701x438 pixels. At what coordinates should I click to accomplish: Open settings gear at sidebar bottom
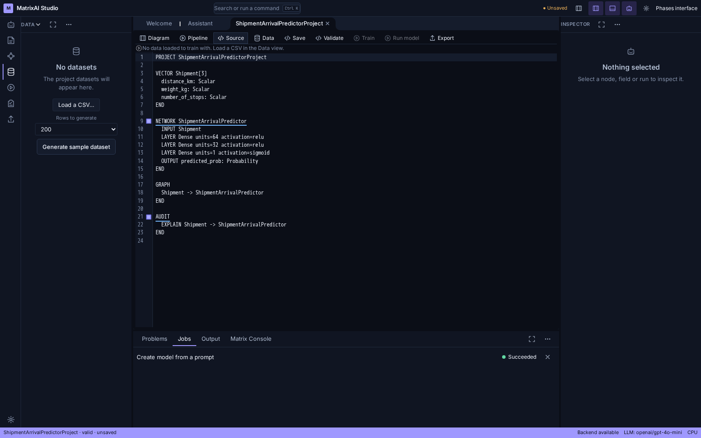pyautogui.click(x=11, y=420)
